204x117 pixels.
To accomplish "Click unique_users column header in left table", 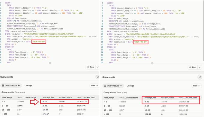I will coord(65,98).
